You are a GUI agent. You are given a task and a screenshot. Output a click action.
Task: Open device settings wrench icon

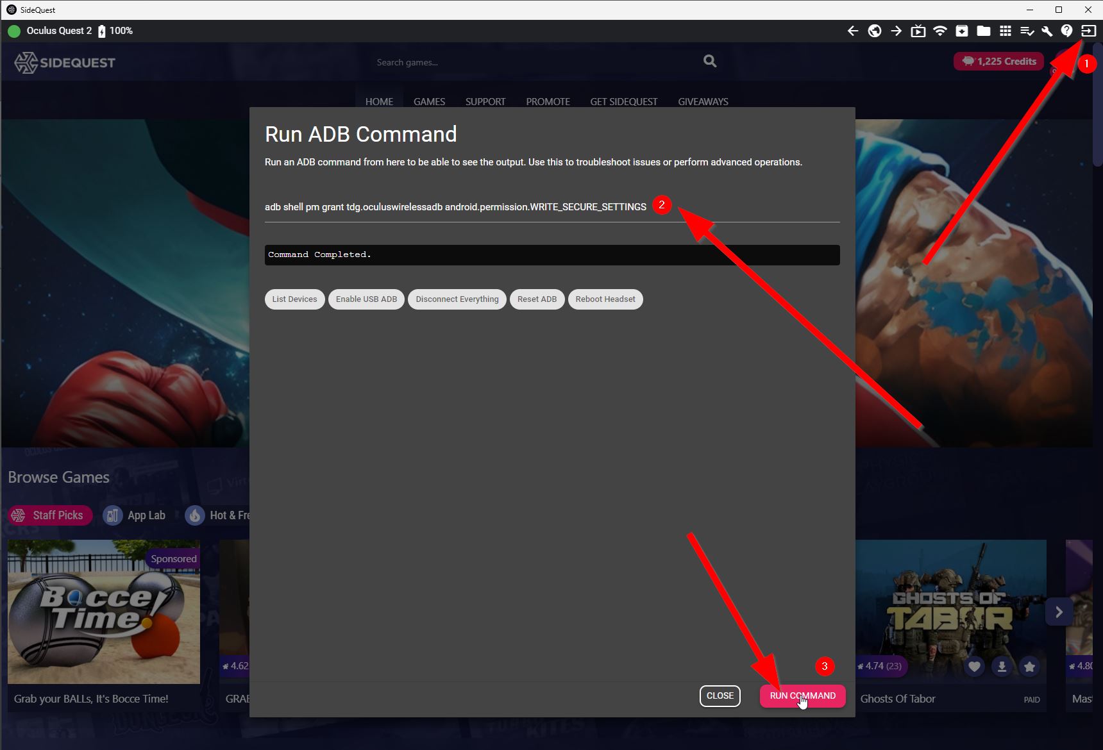pyautogui.click(x=1047, y=31)
